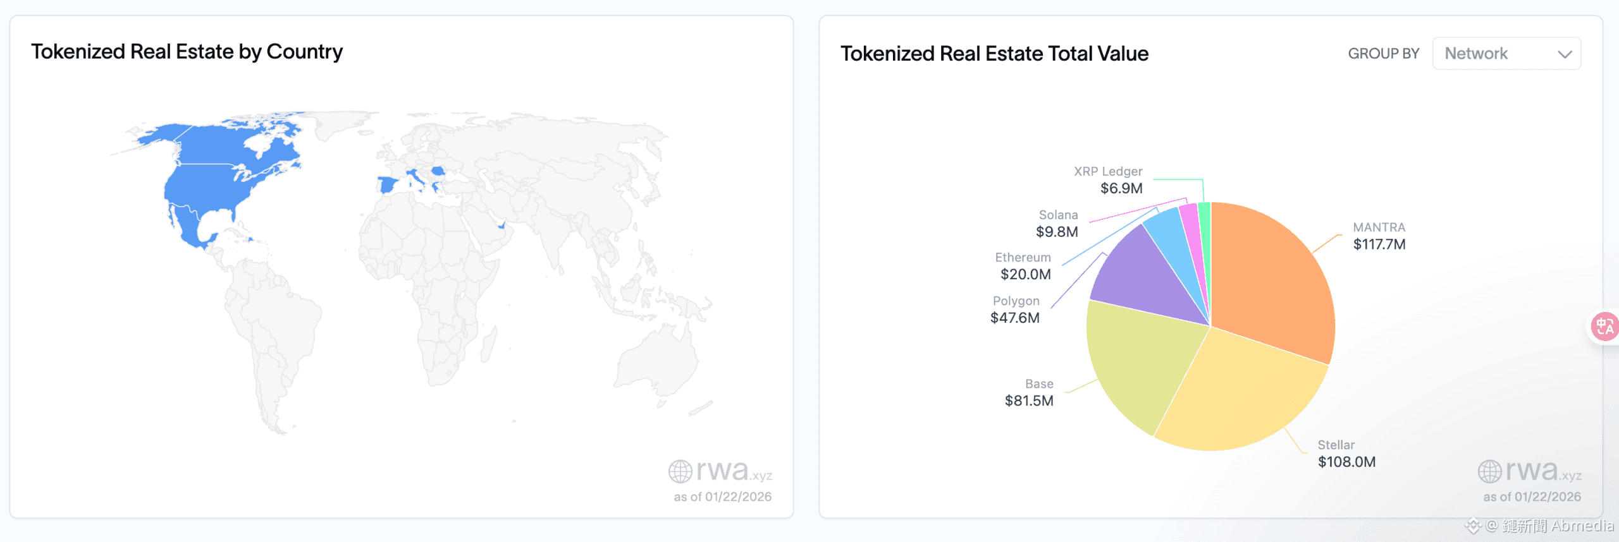Click the Binance watermark icon at bottom right

pyautogui.click(x=1474, y=526)
